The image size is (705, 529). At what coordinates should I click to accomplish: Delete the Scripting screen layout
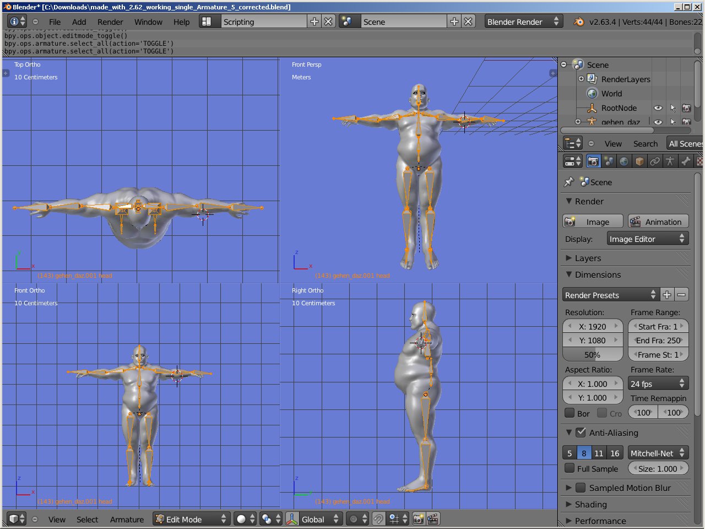[x=328, y=21]
